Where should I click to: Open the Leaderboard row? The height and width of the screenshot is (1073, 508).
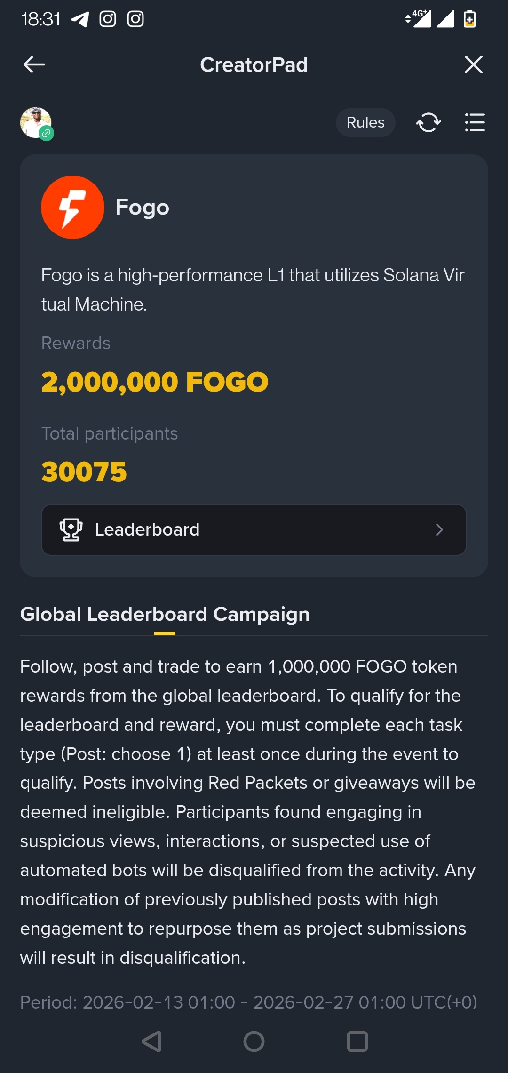254,530
